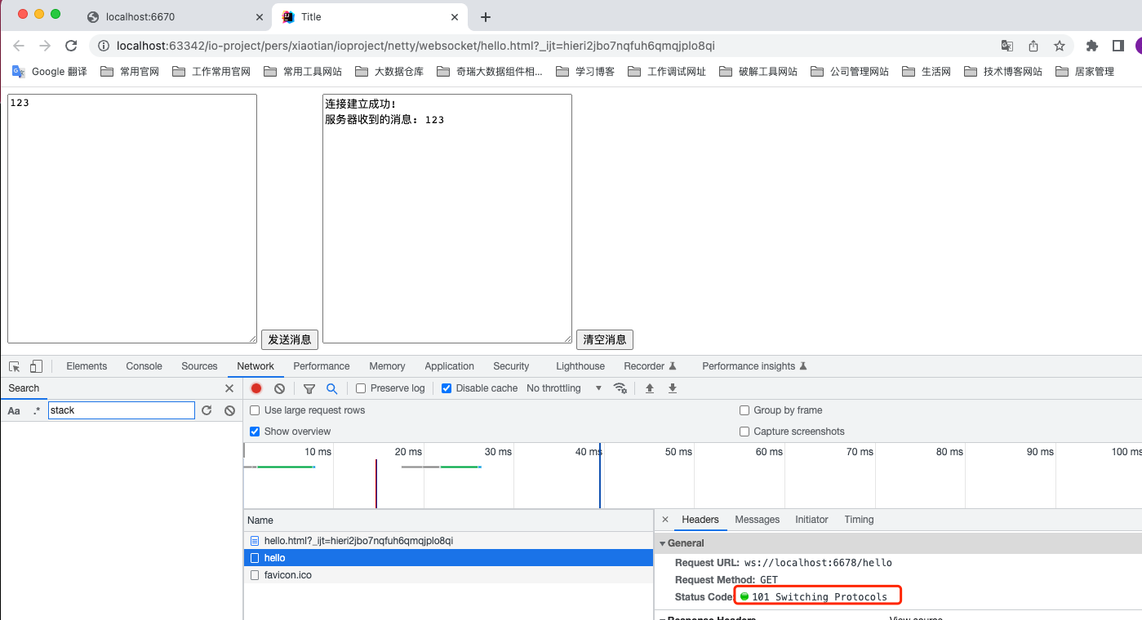Switch to the Console tab
This screenshot has width=1142, height=620.
pos(144,366)
